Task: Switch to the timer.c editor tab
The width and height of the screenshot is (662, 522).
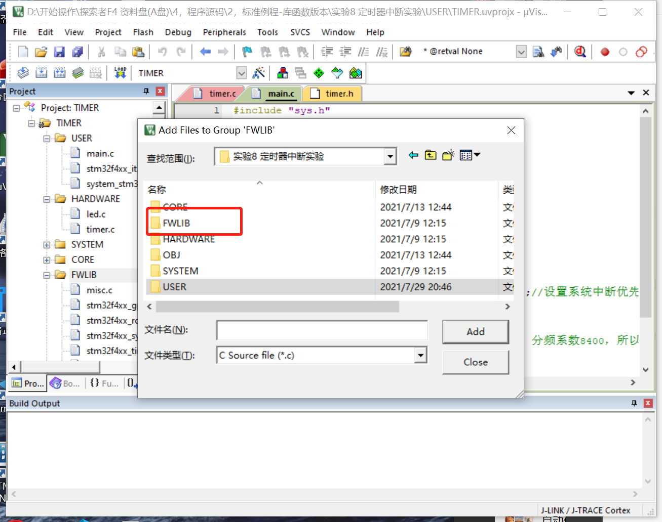Action: point(215,94)
